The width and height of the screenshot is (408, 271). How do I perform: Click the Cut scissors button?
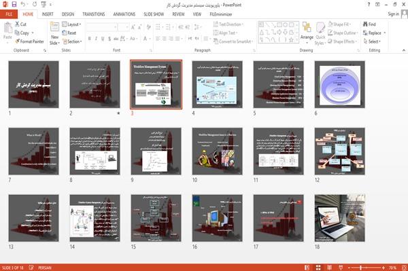pyautogui.click(x=20, y=24)
